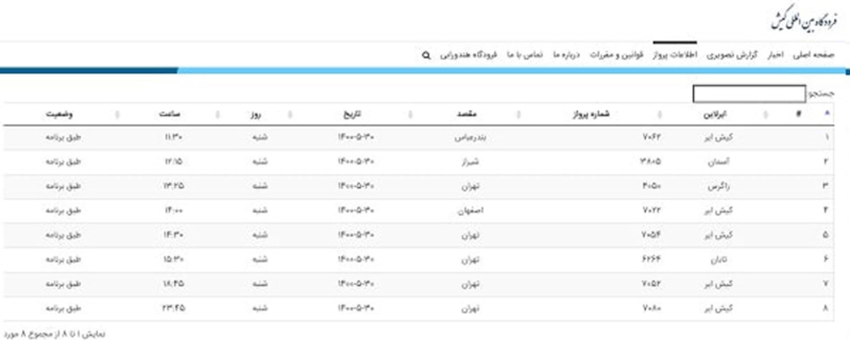
Task: Select اطلاعات پرواز flight info tab
Action: point(675,54)
